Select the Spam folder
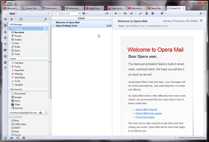The image size is (209, 142). point(28,51)
